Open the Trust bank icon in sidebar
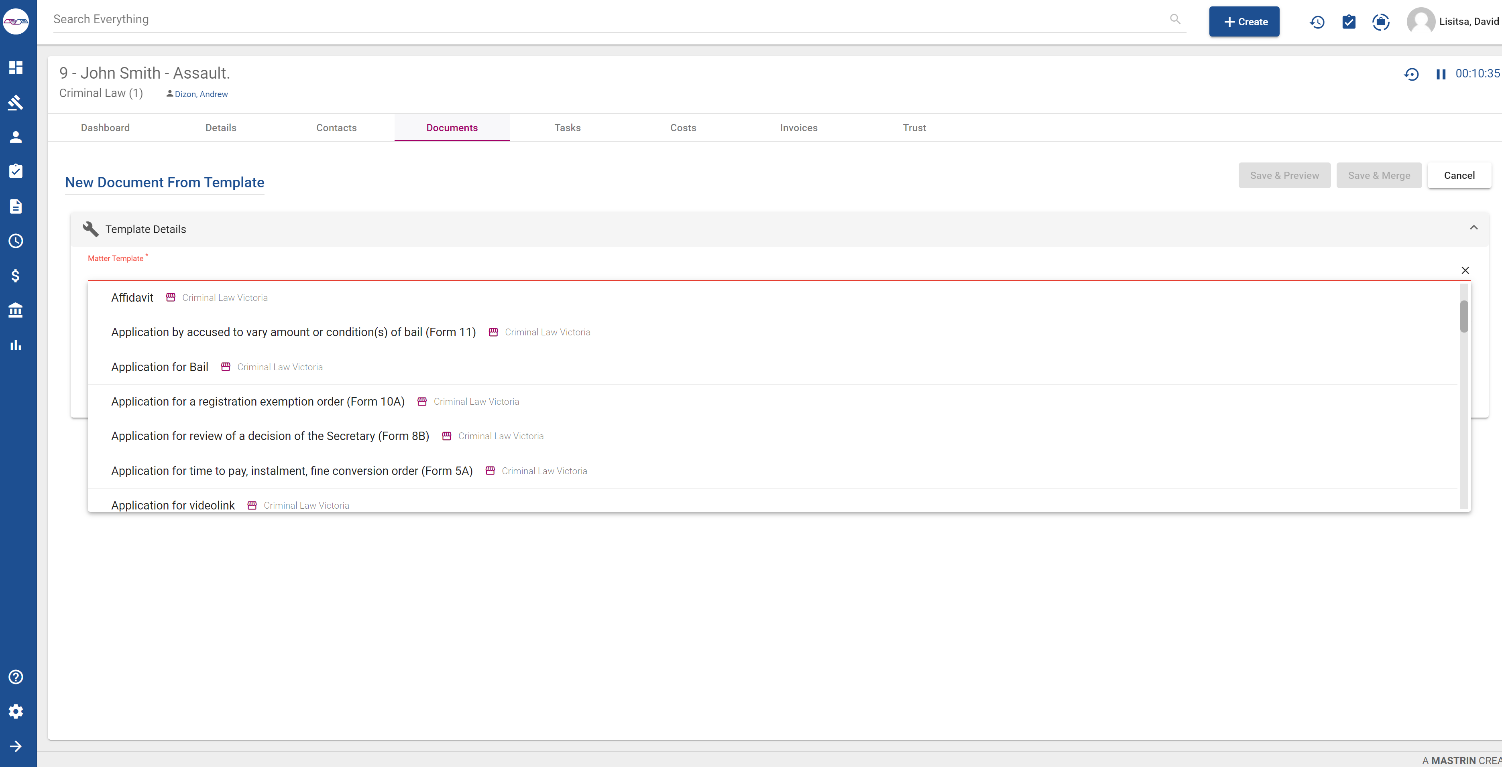 click(16, 310)
